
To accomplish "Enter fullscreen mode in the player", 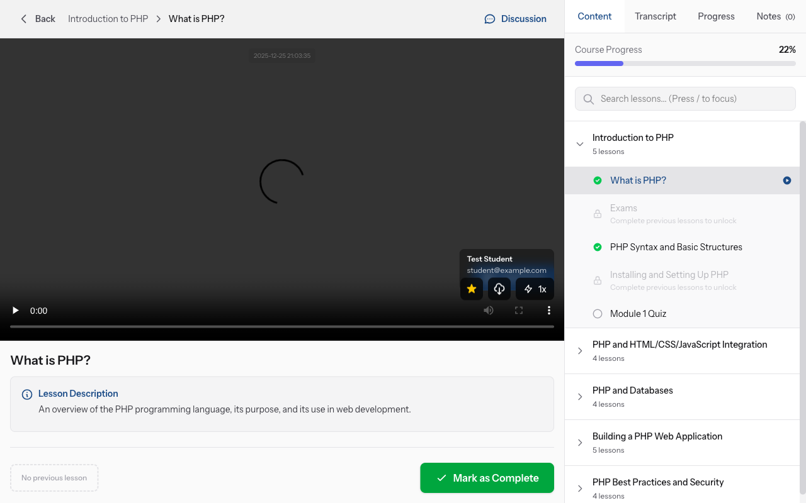I will [518, 310].
